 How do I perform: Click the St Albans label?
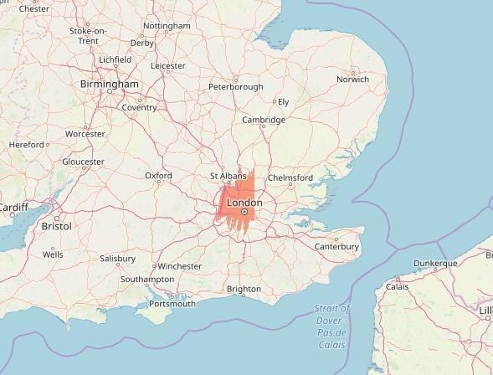pyautogui.click(x=229, y=176)
